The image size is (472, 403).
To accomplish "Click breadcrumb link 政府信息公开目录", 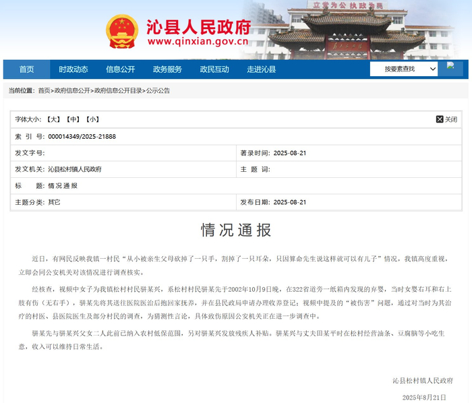I will click(118, 90).
